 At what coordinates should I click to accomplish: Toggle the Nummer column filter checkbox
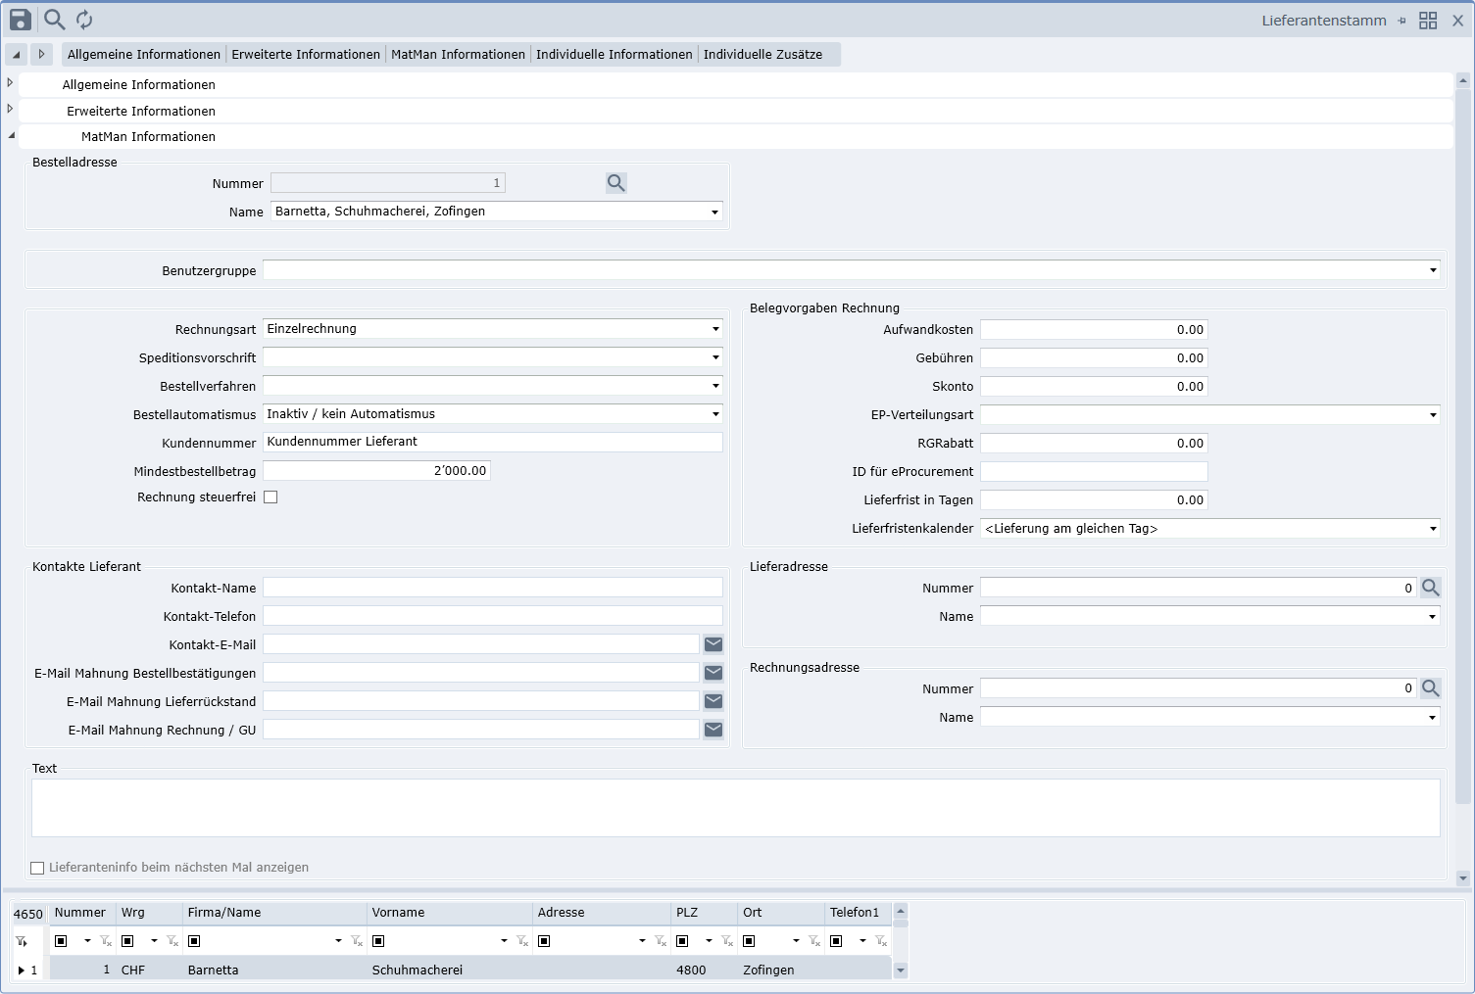(x=61, y=941)
